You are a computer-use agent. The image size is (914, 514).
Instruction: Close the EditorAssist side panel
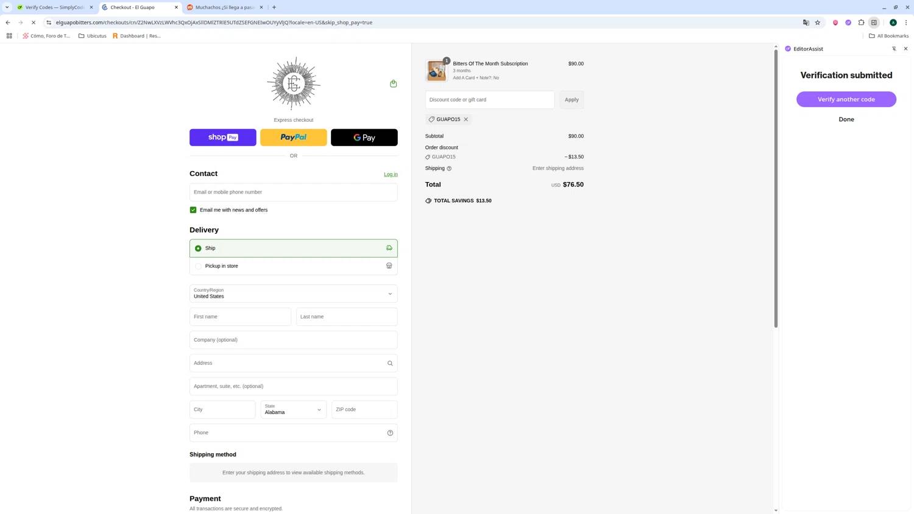(905, 49)
